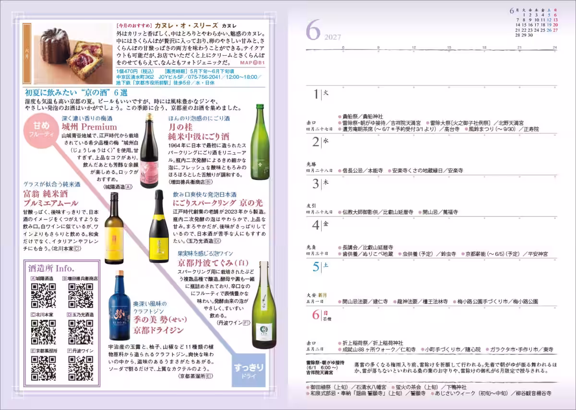The width and height of the screenshot is (576, 410).
Task: Click the 京都薪能/平安神宮 event entry
Action: point(504,254)
